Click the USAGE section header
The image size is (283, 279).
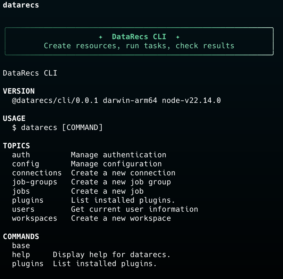(x=14, y=118)
